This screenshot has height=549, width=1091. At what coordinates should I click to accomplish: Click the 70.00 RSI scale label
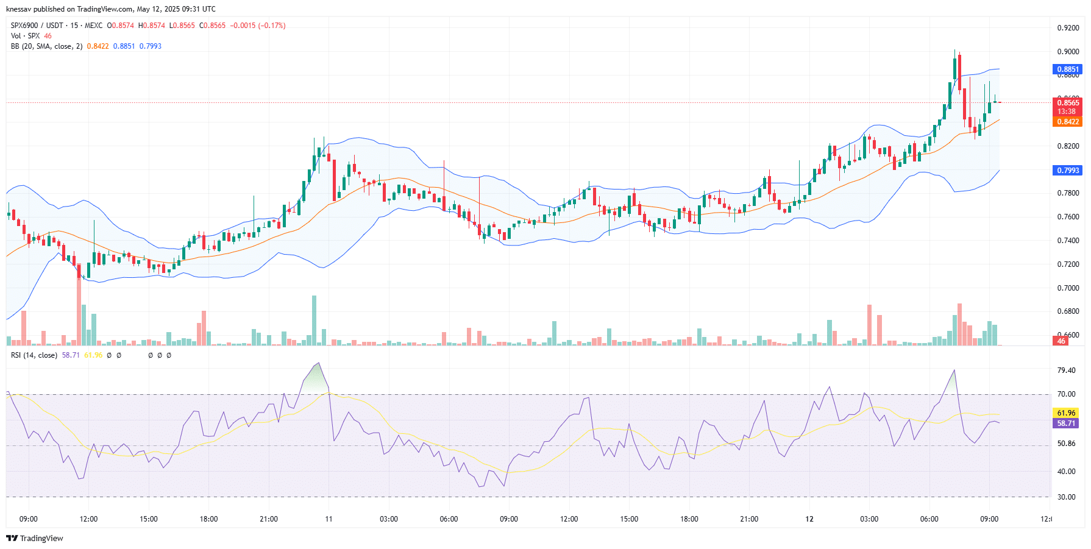tap(1066, 394)
